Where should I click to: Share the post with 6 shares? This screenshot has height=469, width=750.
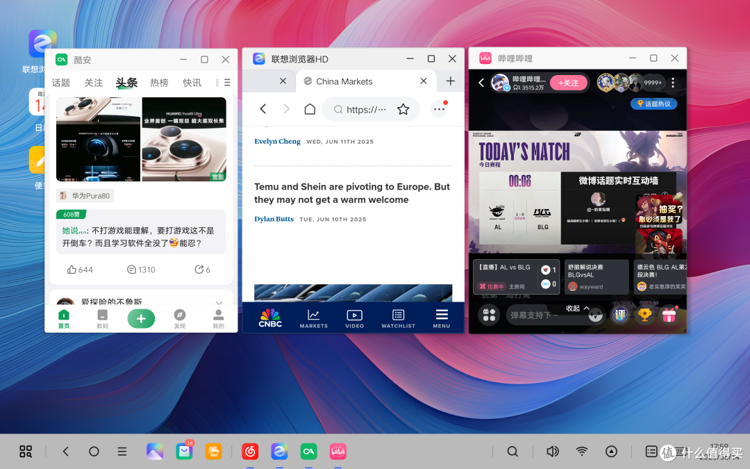pos(202,270)
